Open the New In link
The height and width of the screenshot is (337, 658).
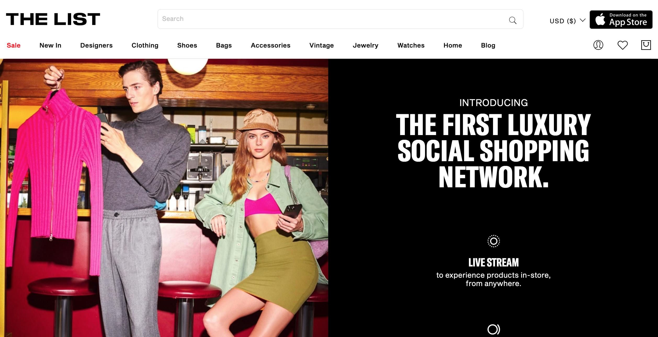coord(50,45)
